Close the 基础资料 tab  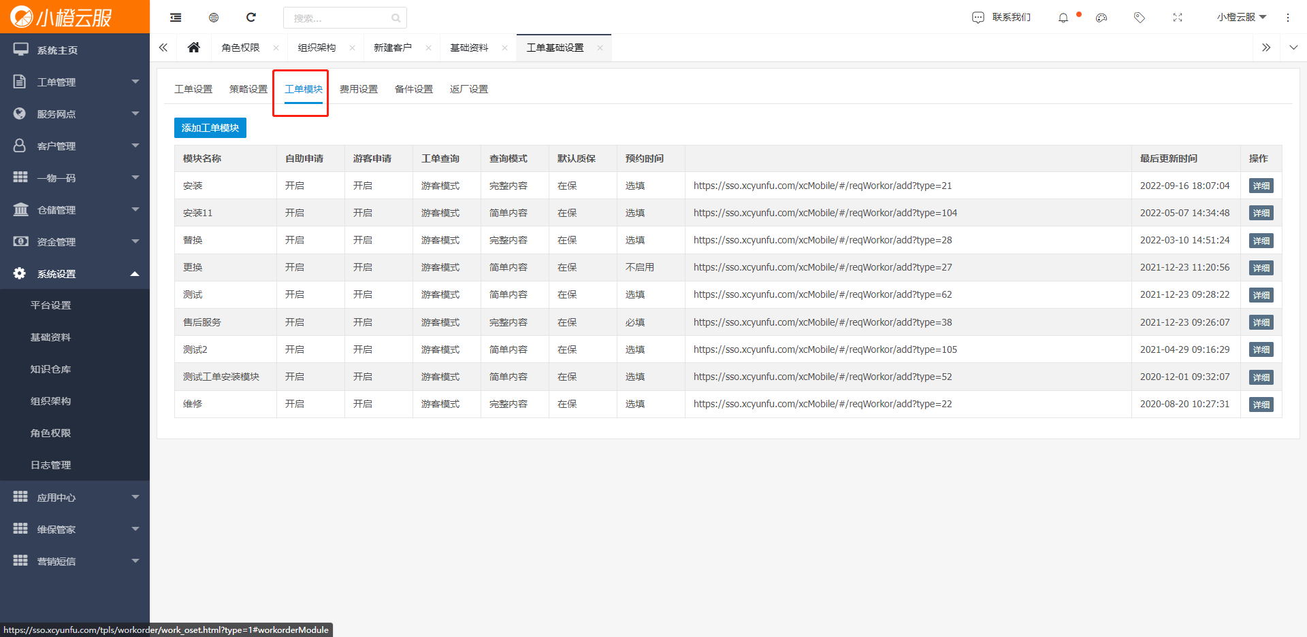click(504, 48)
